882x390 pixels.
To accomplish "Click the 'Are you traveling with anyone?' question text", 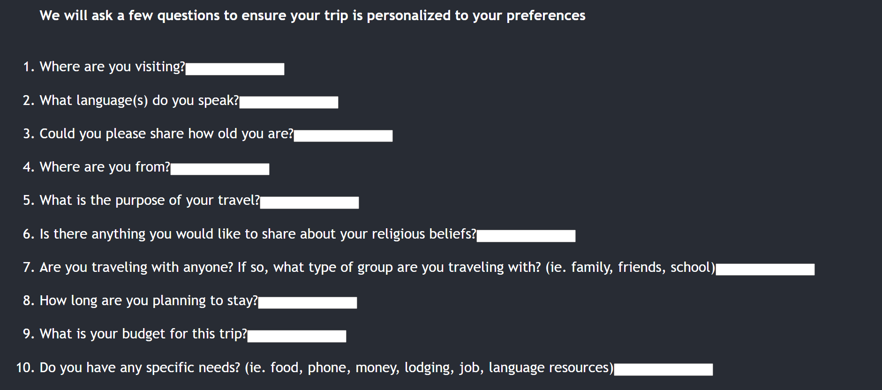I will tap(136, 267).
